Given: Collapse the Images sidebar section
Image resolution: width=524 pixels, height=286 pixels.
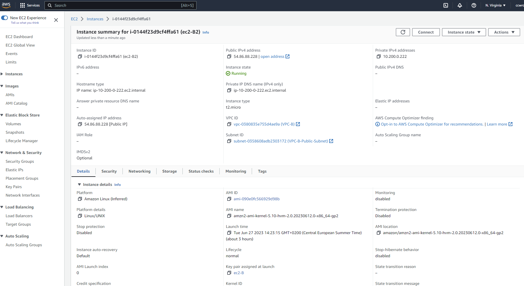Looking at the screenshot, I should coord(2,86).
